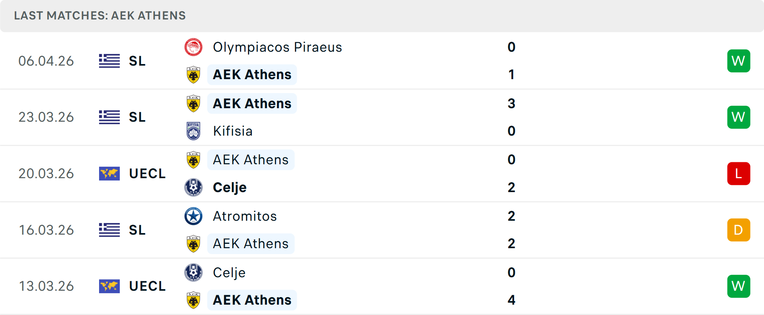Toggle the yellow D badge for the Atromitos draw
Screen dimensions: 764x315
coord(739,230)
